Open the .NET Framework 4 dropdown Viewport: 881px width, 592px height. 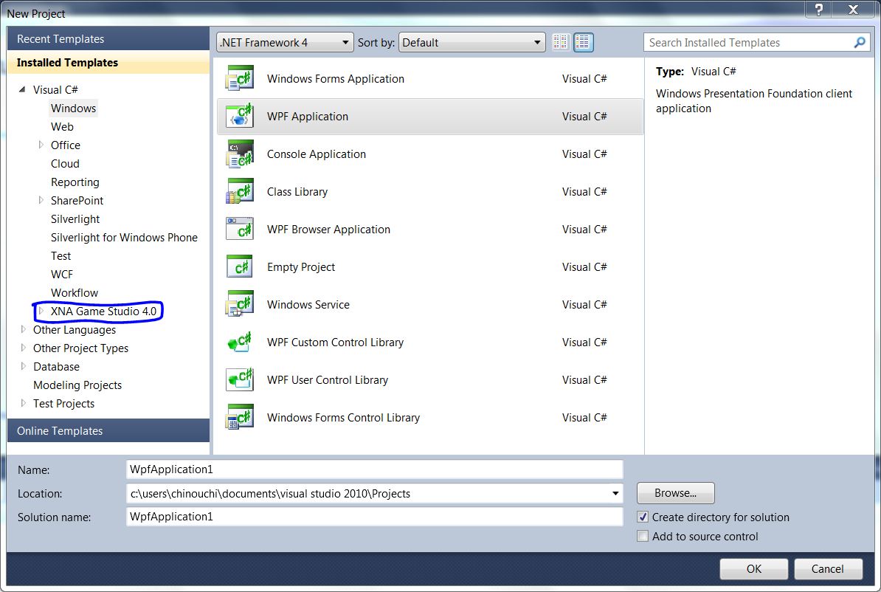pyautogui.click(x=285, y=43)
